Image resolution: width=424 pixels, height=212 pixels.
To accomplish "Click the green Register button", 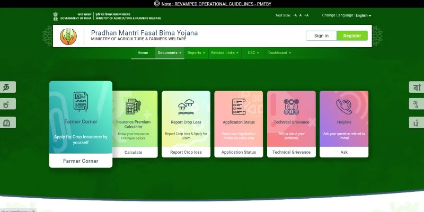I will click(x=352, y=36).
